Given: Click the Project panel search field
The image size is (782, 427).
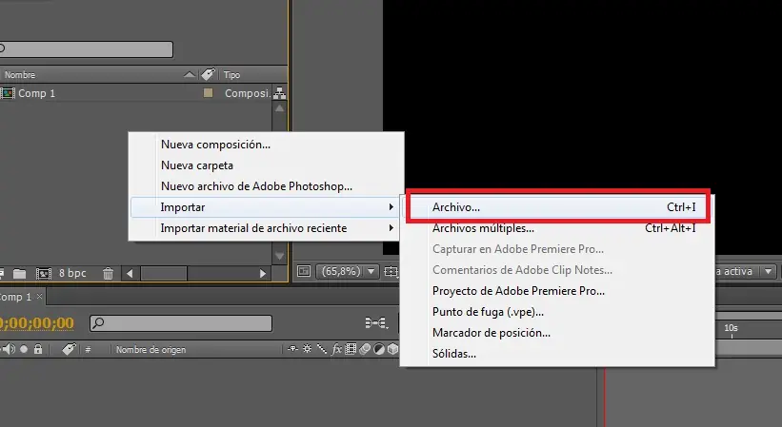Looking at the screenshot, I should pyautogui.click(x=86, y=49).
